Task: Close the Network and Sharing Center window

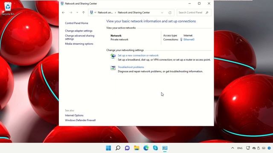Action: [209, 3]
